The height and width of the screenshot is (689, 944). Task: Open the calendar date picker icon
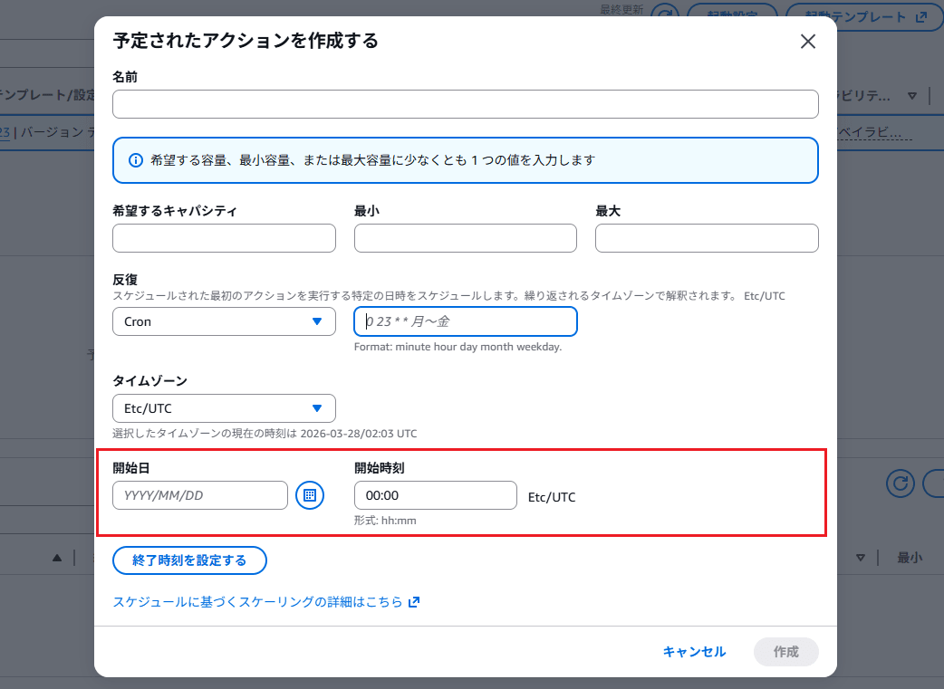pyautogui.click(x=310, y=495)
